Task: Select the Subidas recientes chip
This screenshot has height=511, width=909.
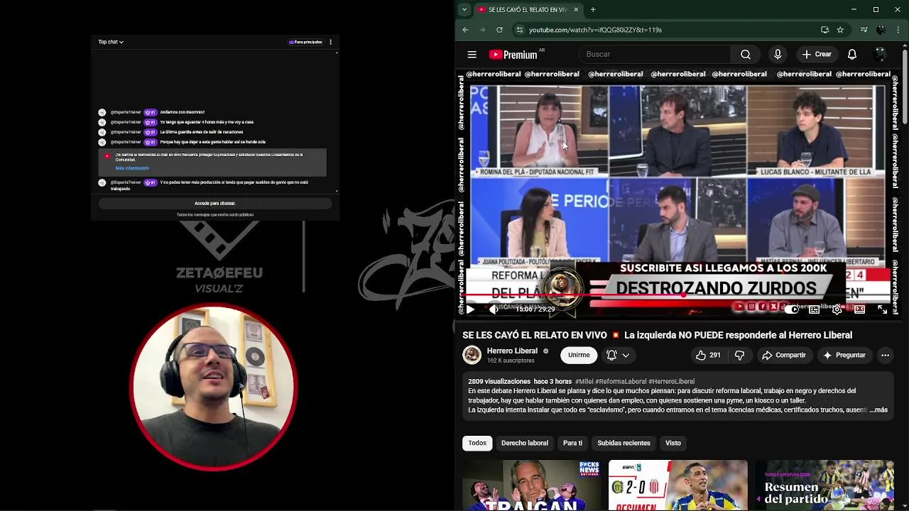Action: 624,443
